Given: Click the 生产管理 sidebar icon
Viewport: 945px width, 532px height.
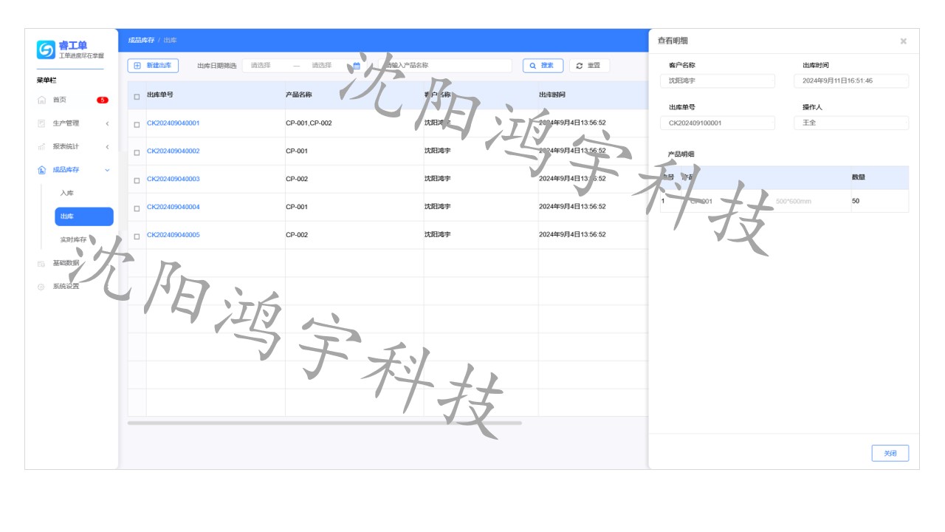Looking at the screenshot, I should click(41, 123).
